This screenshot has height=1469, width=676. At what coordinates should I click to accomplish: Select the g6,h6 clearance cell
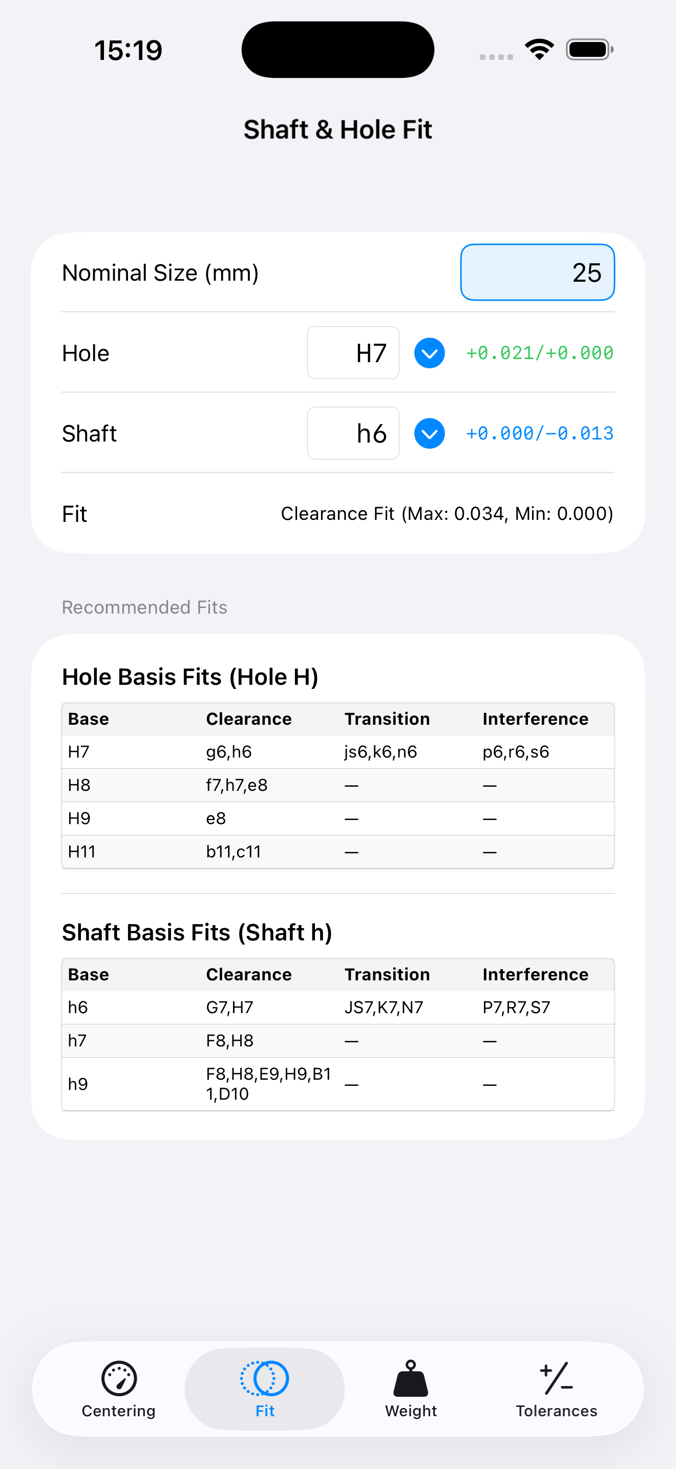[x=228, y=751]
